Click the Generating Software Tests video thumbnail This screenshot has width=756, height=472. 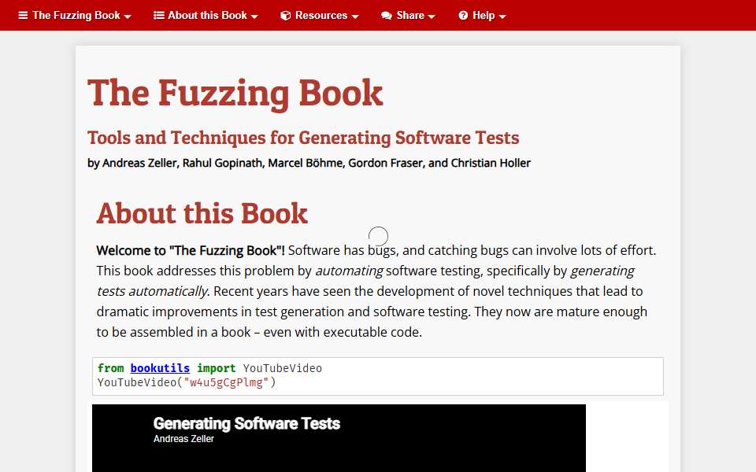(x=339, y=438)
